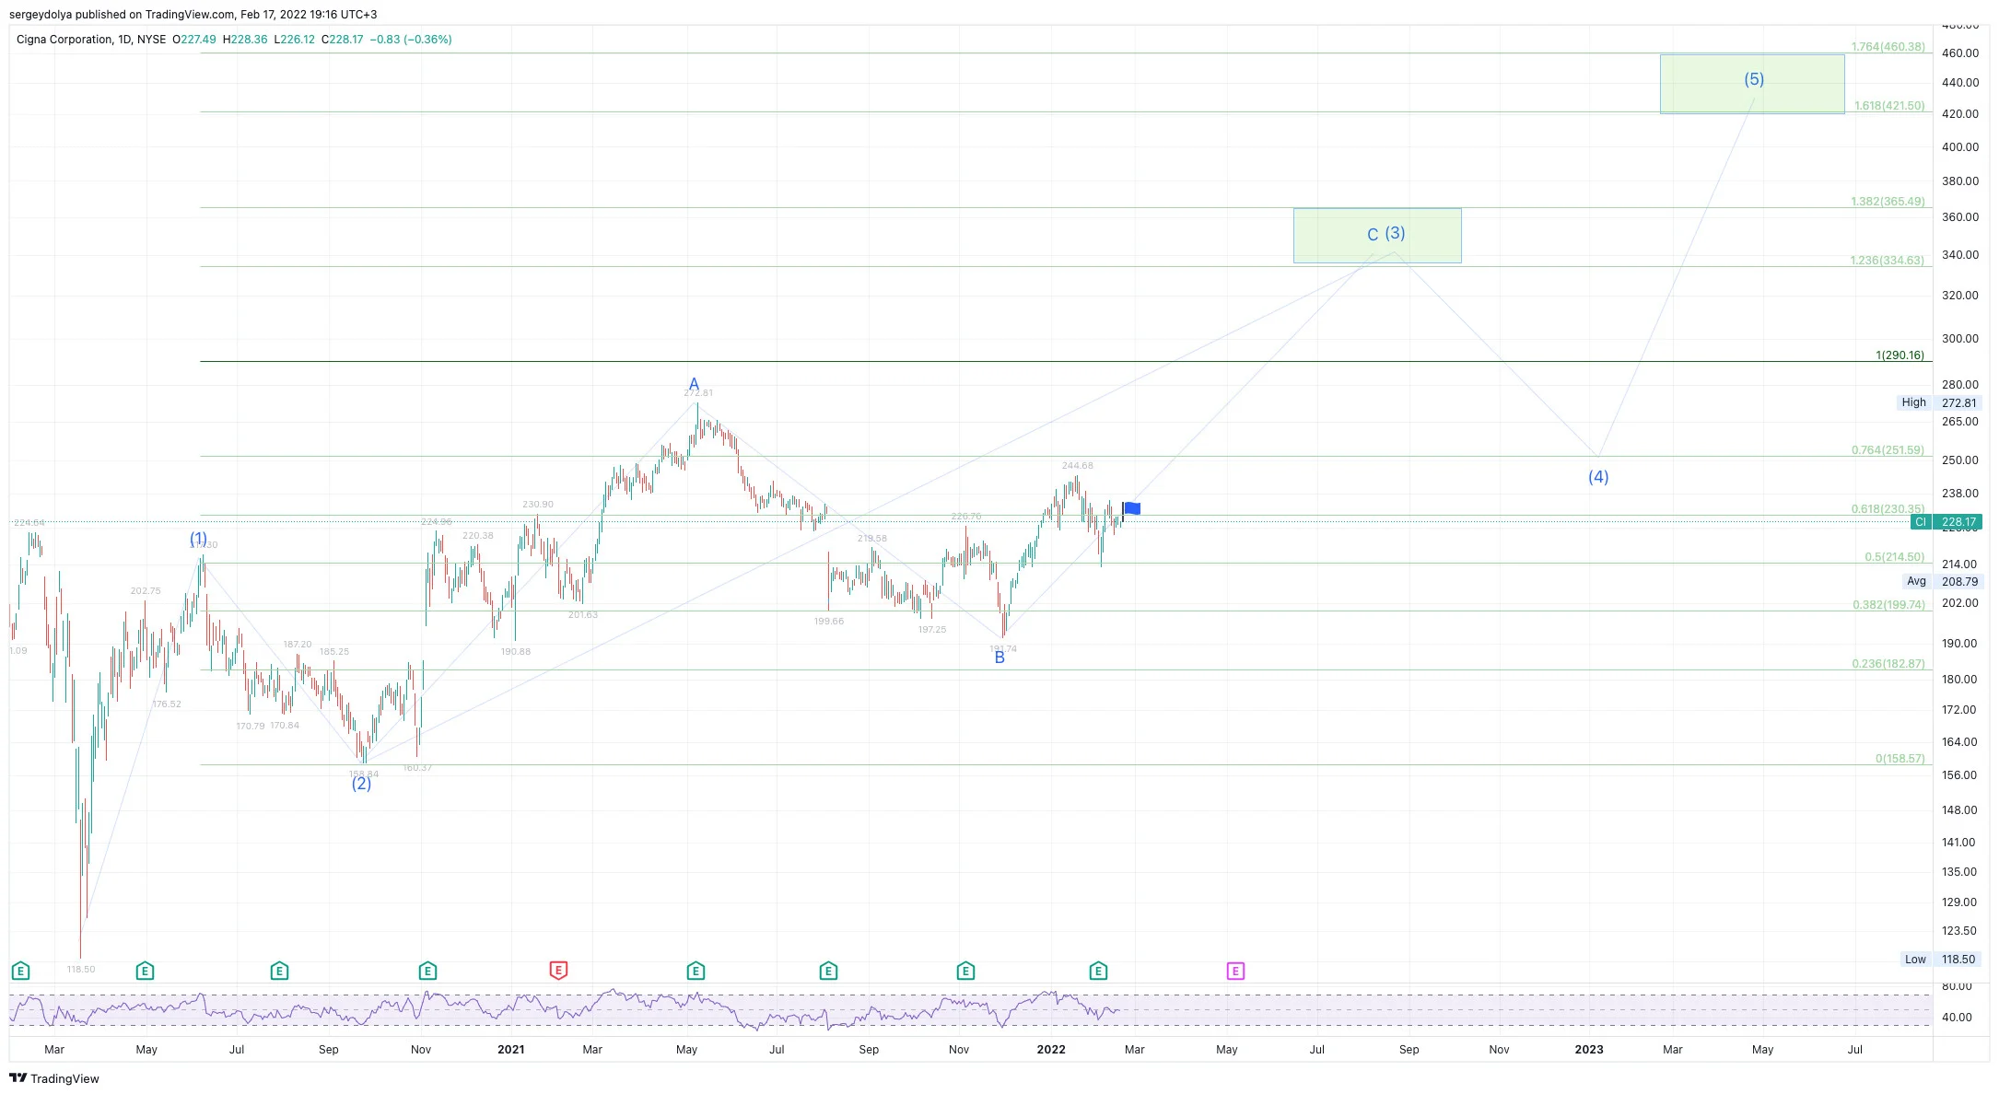Viewport: 1999px width, 1094px height.
Task: Click the Avg 208.79 axis label
Action: pos(1942,581)
